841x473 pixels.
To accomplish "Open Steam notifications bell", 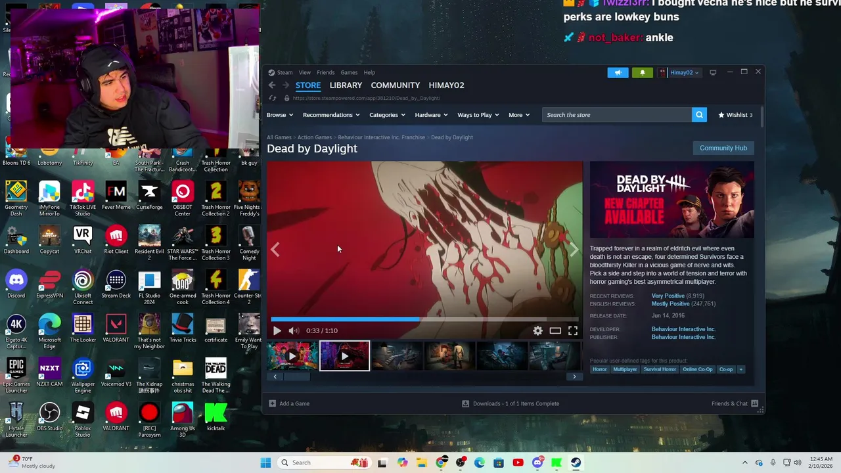I will coord(642,72).
